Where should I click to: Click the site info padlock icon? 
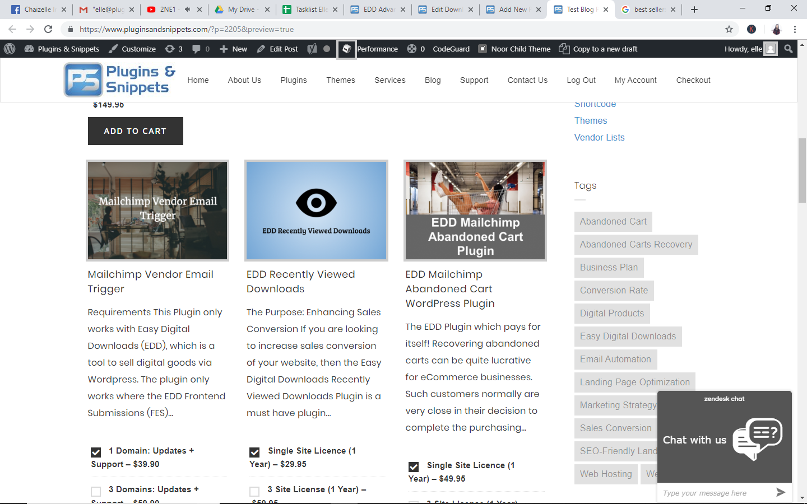71,29
